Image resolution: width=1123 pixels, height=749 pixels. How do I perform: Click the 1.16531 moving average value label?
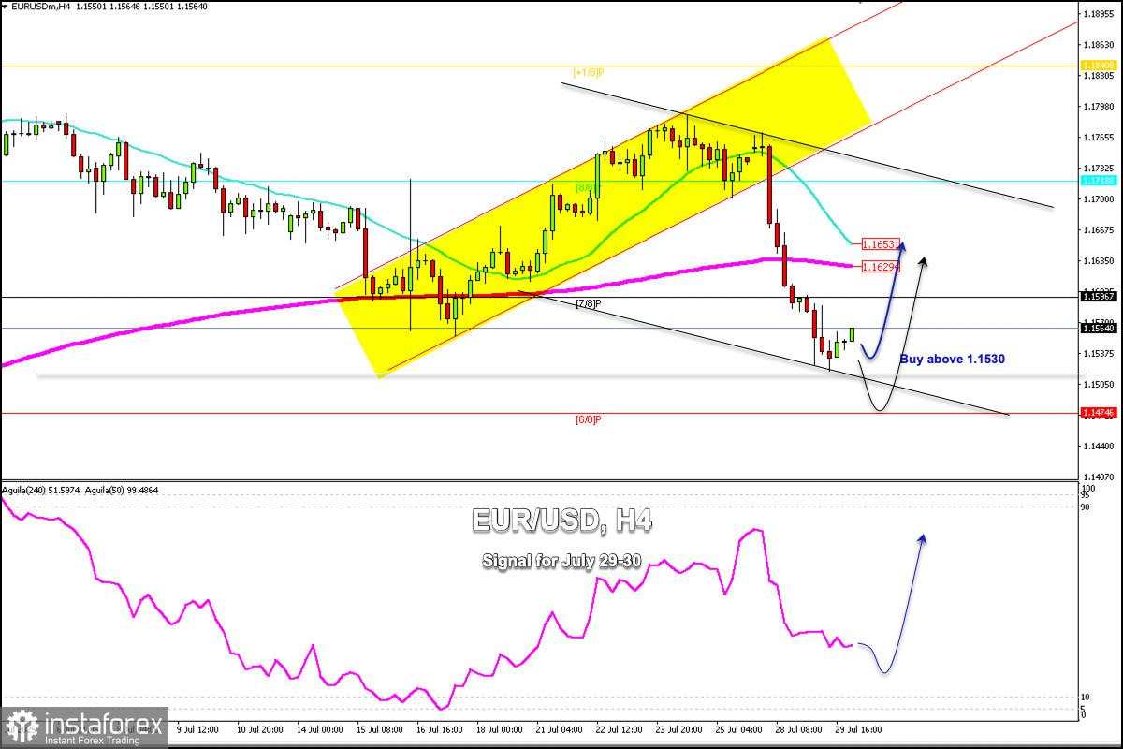[x=881, y=244]
